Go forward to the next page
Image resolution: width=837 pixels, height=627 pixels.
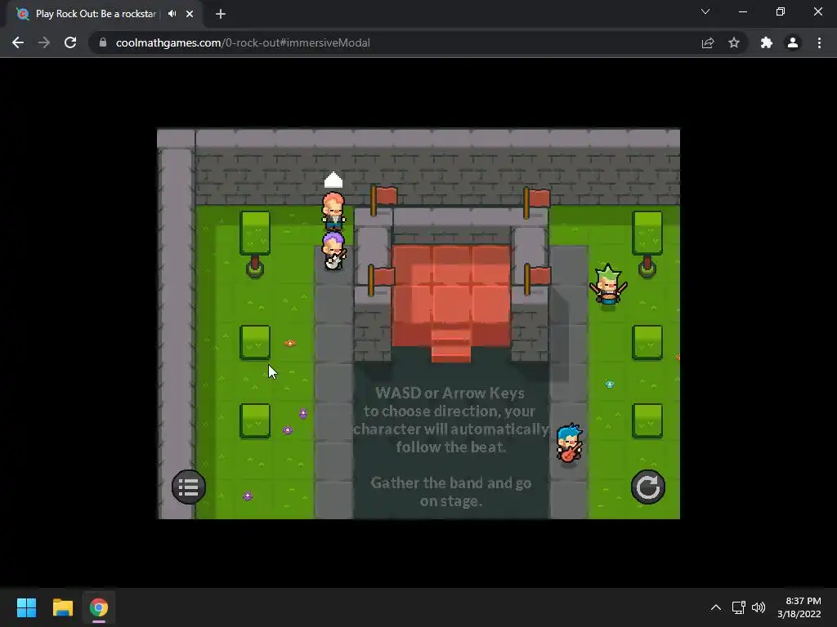click(x=44, y=42)
